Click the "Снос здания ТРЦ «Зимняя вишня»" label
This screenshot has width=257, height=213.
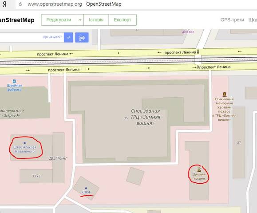click(146, 117)
